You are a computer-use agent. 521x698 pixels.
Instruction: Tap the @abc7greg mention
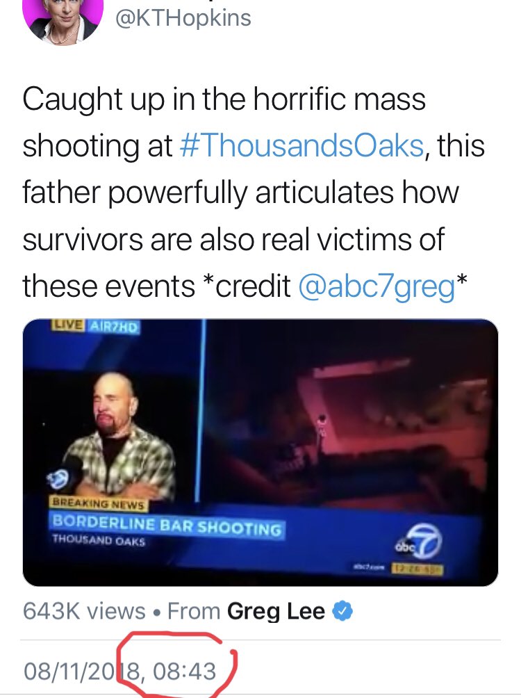tap(376, 285)
